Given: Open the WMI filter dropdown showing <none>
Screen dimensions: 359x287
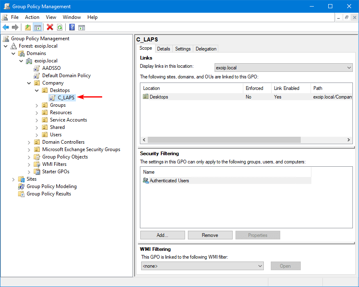Looking at the screenshot, I should [x=202, y=266].
